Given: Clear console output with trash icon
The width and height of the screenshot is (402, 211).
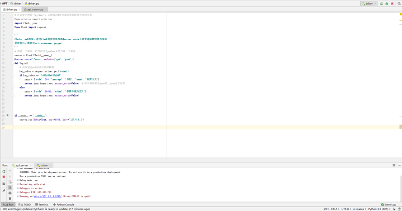Looking at the screenshot, I should click(x=10, y=198).
